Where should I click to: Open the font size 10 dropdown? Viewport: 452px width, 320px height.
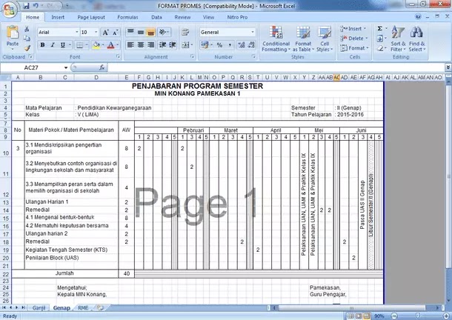[96, 32]
